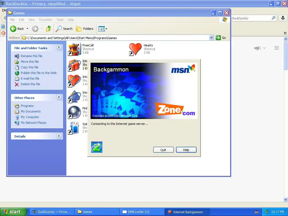Open My Network Places link
The image size is (288, 216).
tap(33, 123)
